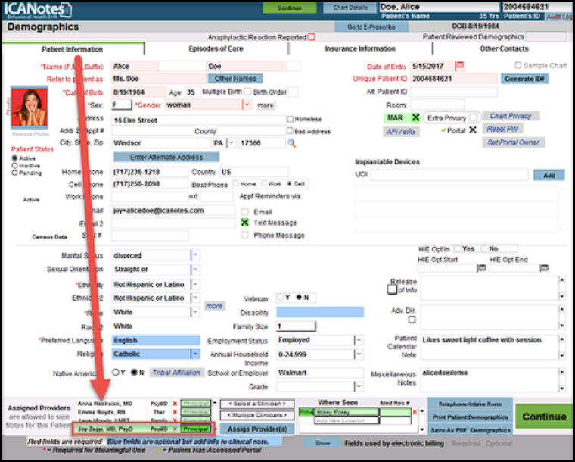Open the Religion dropdown
The width and height of the screenshot is (575, 462).
[195, 354]
